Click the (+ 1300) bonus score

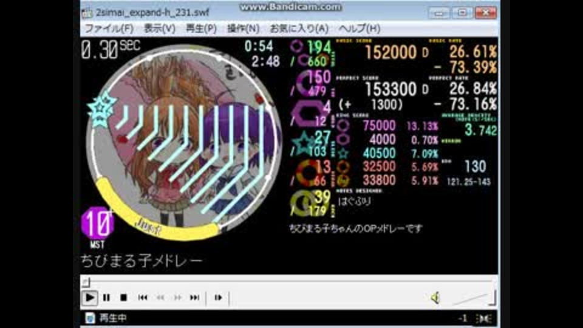(x=371, y=105)
